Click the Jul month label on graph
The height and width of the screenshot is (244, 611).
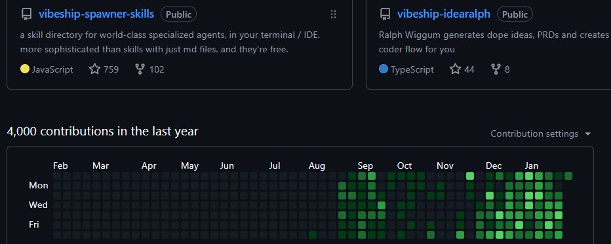click(x=275, y=166)
